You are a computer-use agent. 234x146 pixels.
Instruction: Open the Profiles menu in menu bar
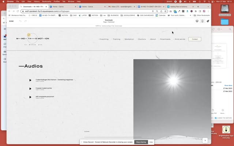57,1
